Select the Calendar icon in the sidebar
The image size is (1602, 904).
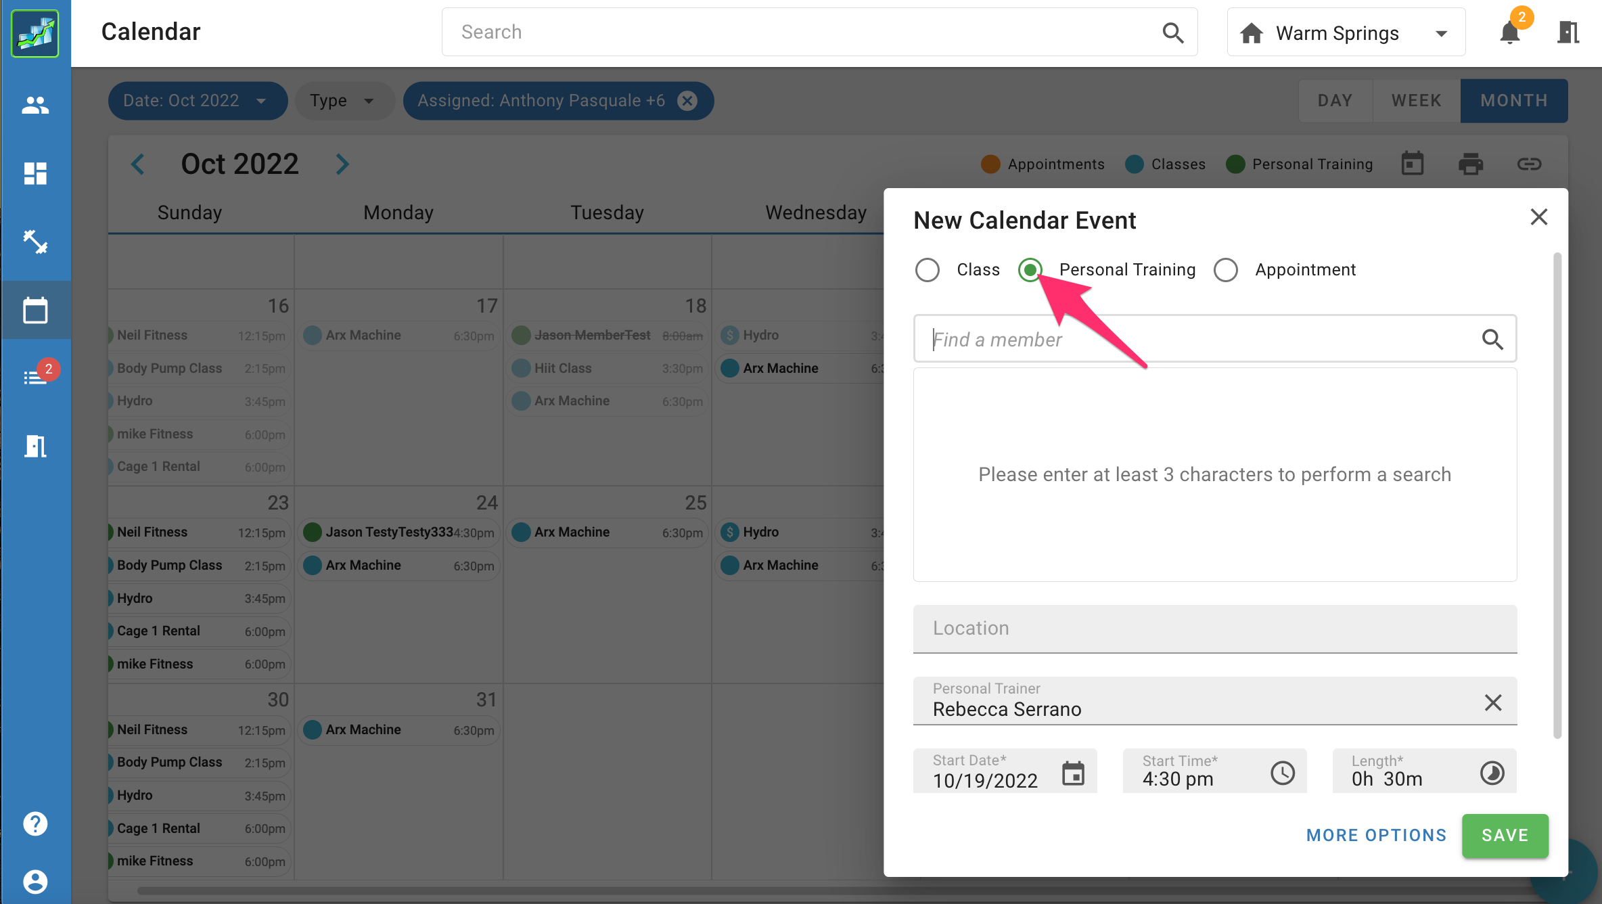click(35, 310)
